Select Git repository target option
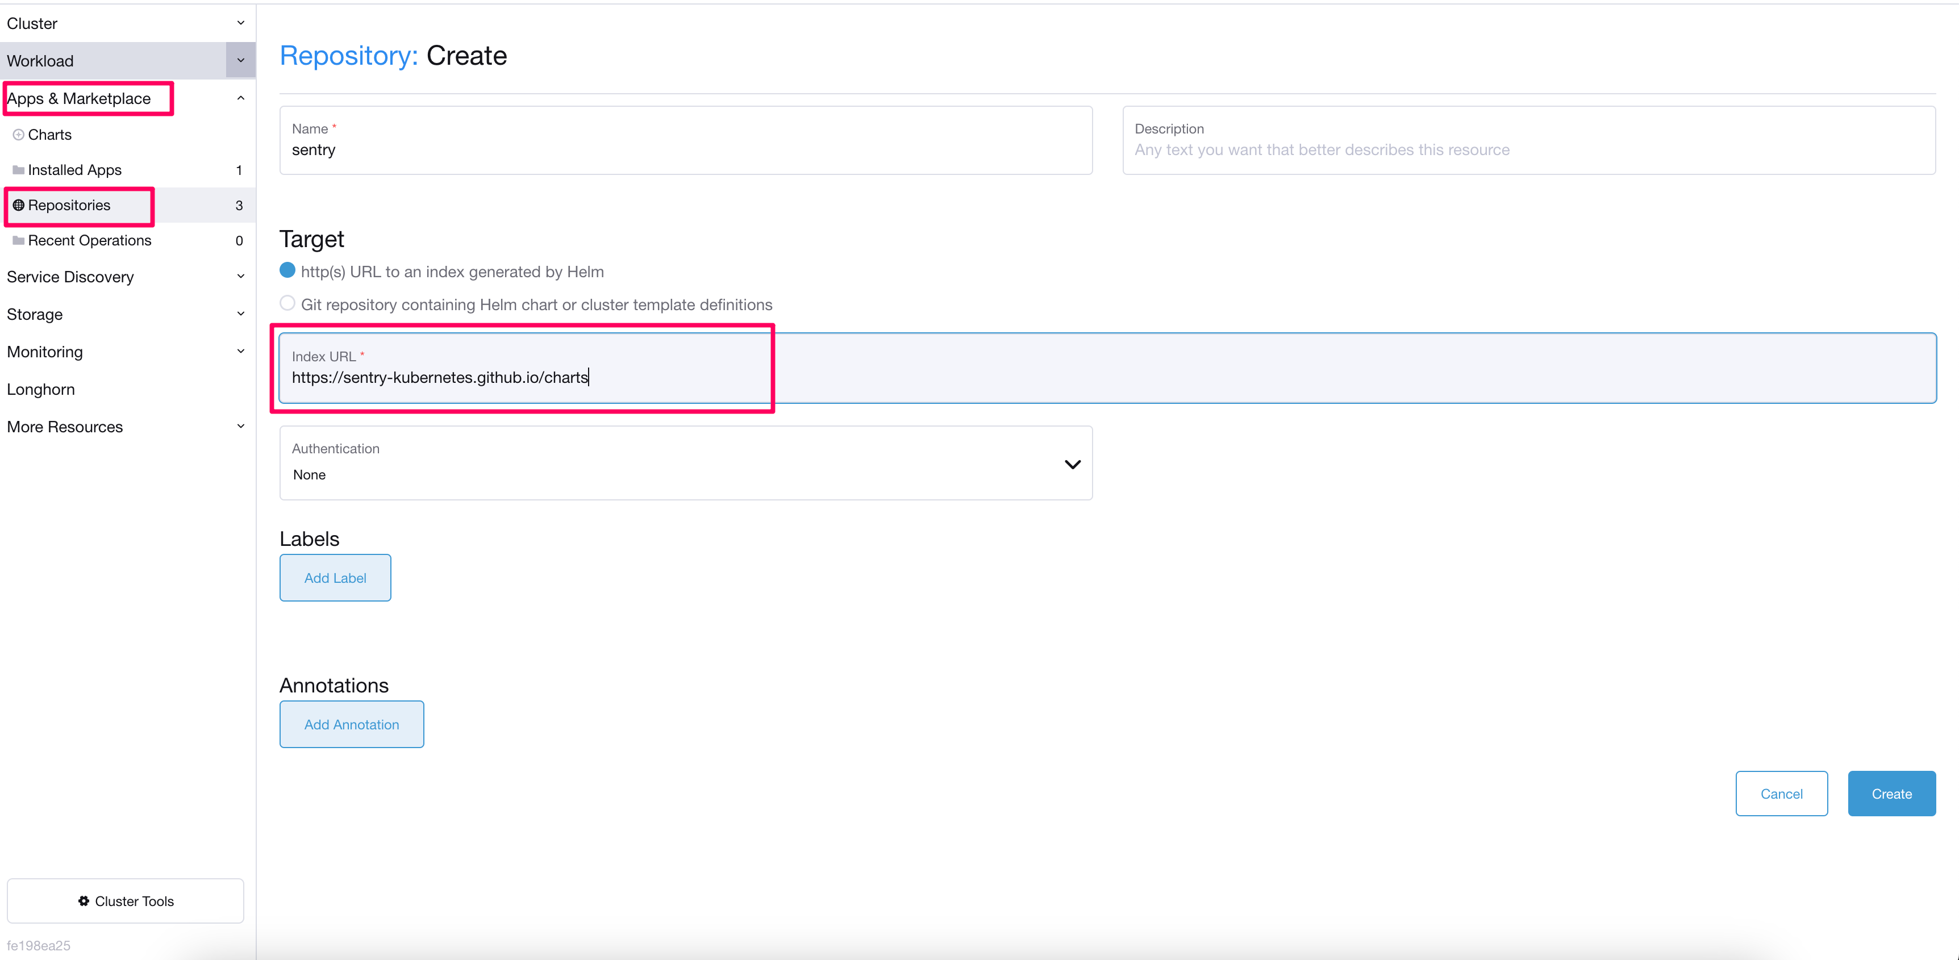The height and width of the screenshot is (960, 1959). click(287, 303)
